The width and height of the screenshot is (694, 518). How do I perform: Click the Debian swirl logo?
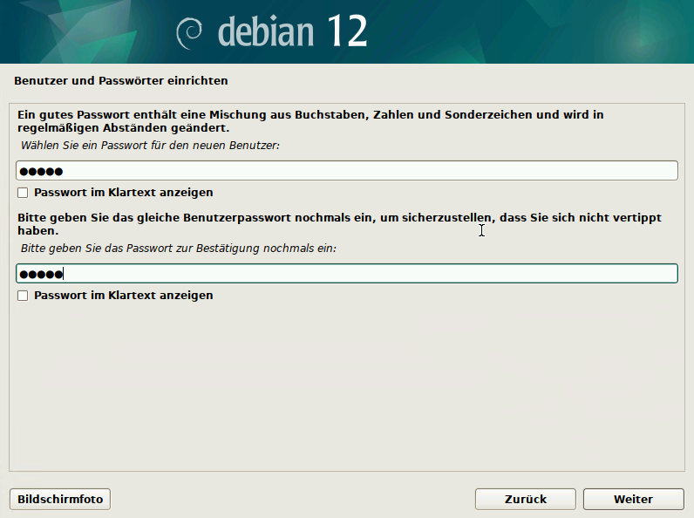coord(189,33)
